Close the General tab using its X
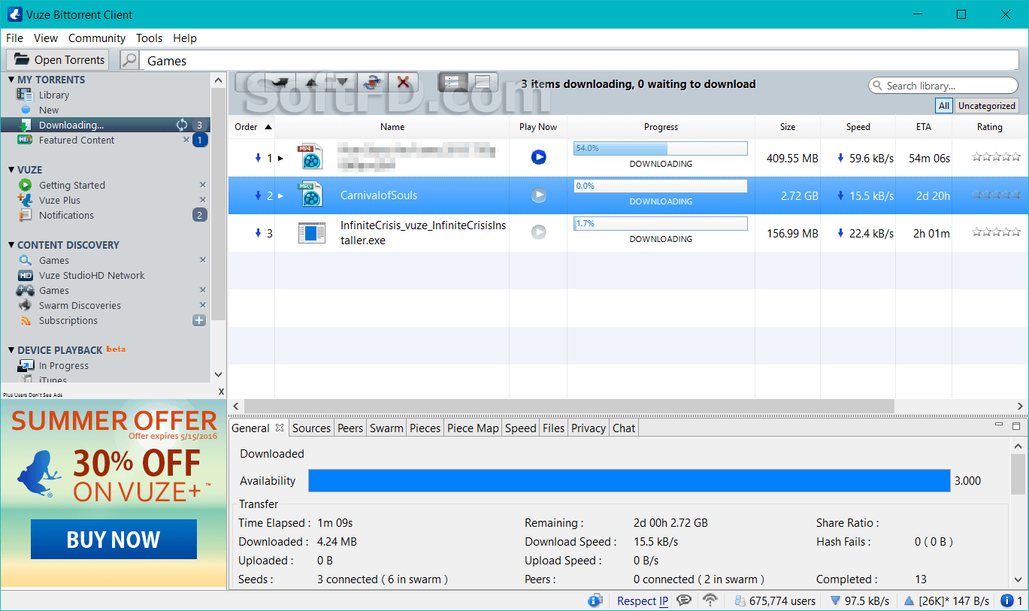The image size is (1029, 611). click(x=279, y=428)
